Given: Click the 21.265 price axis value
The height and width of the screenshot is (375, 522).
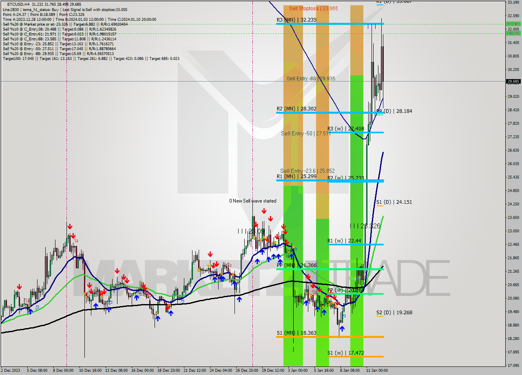Looking at the screenshot, I should [x=513, y=271].
